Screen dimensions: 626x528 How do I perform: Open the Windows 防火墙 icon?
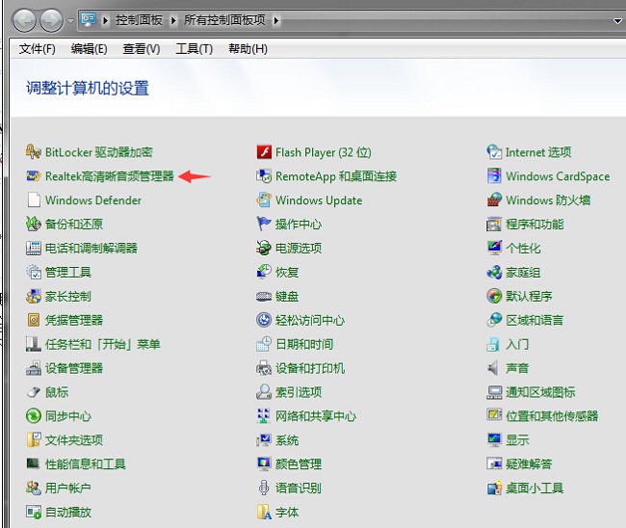coord(494,200)
